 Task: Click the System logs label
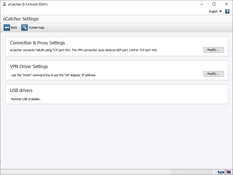[x=36, y=27]
